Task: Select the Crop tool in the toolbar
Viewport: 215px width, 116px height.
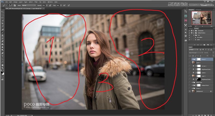Action: pos(2,23)
